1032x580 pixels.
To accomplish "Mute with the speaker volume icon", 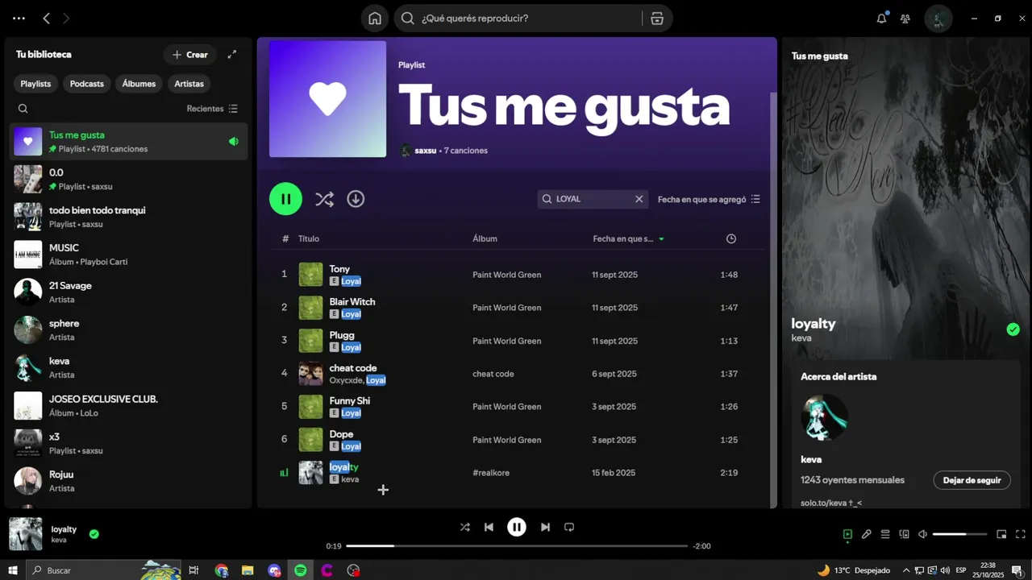I will 923,534.
